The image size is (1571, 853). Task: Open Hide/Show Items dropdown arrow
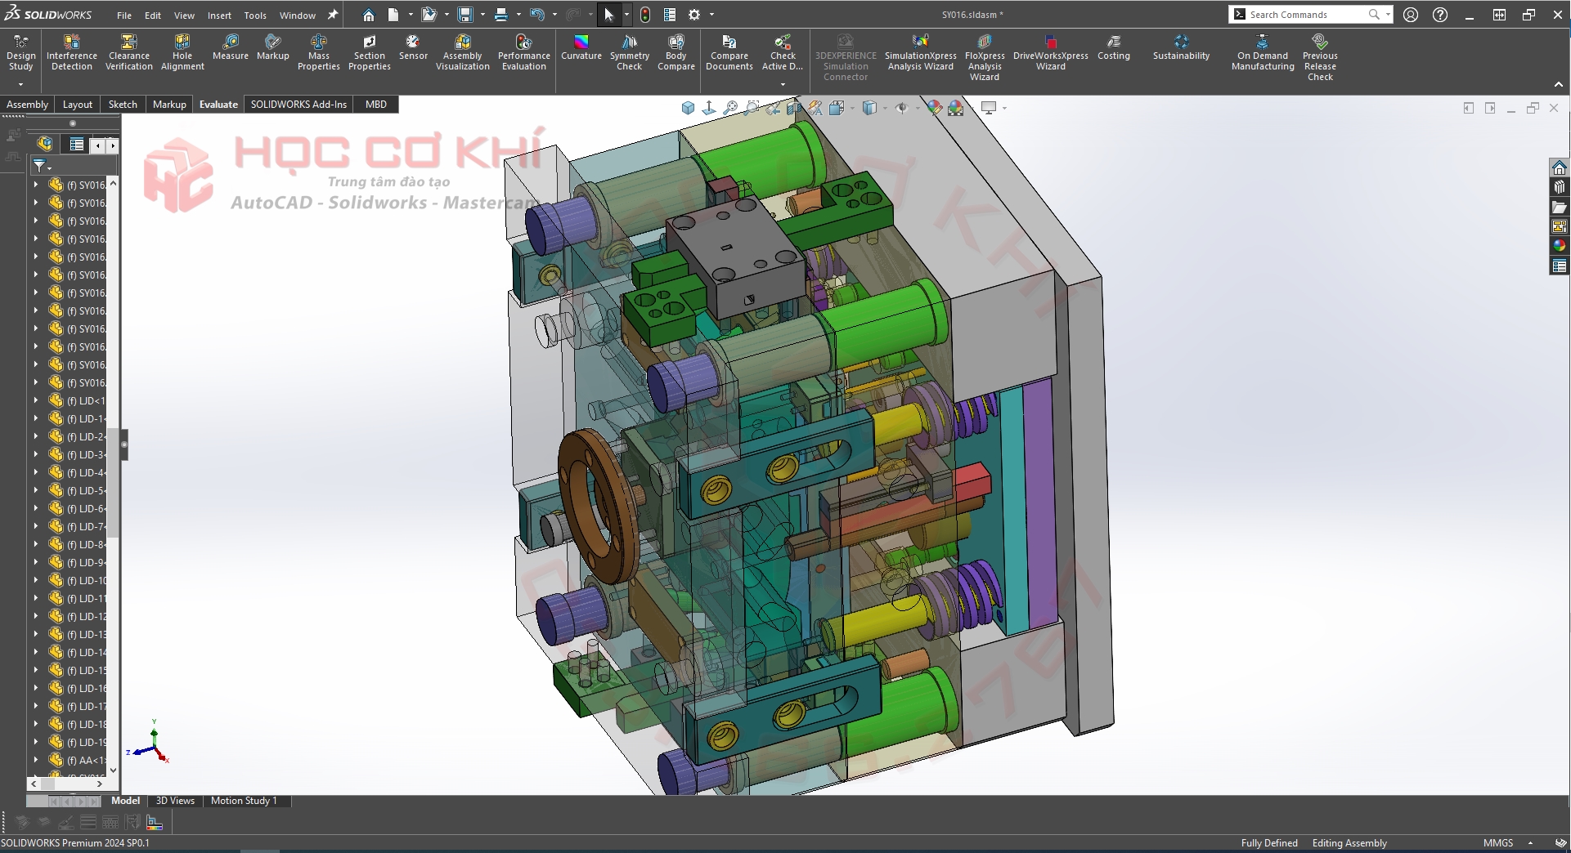tap(918, 108)
